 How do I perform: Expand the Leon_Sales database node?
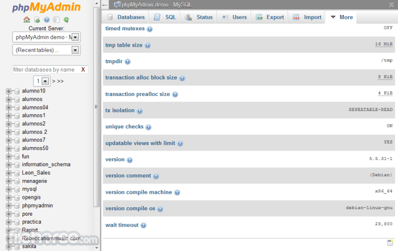pyautogui.click(x=8, y=173)
